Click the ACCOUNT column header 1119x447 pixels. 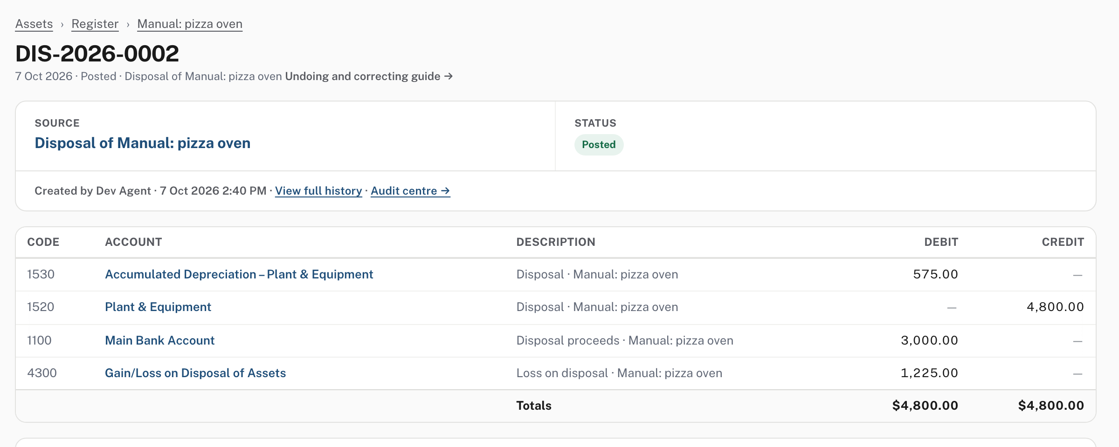(133, 242)
